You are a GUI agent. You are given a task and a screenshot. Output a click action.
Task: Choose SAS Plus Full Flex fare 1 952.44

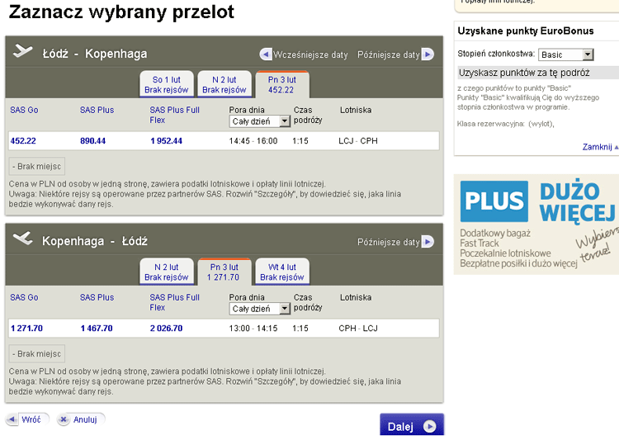tap(166, 141)
